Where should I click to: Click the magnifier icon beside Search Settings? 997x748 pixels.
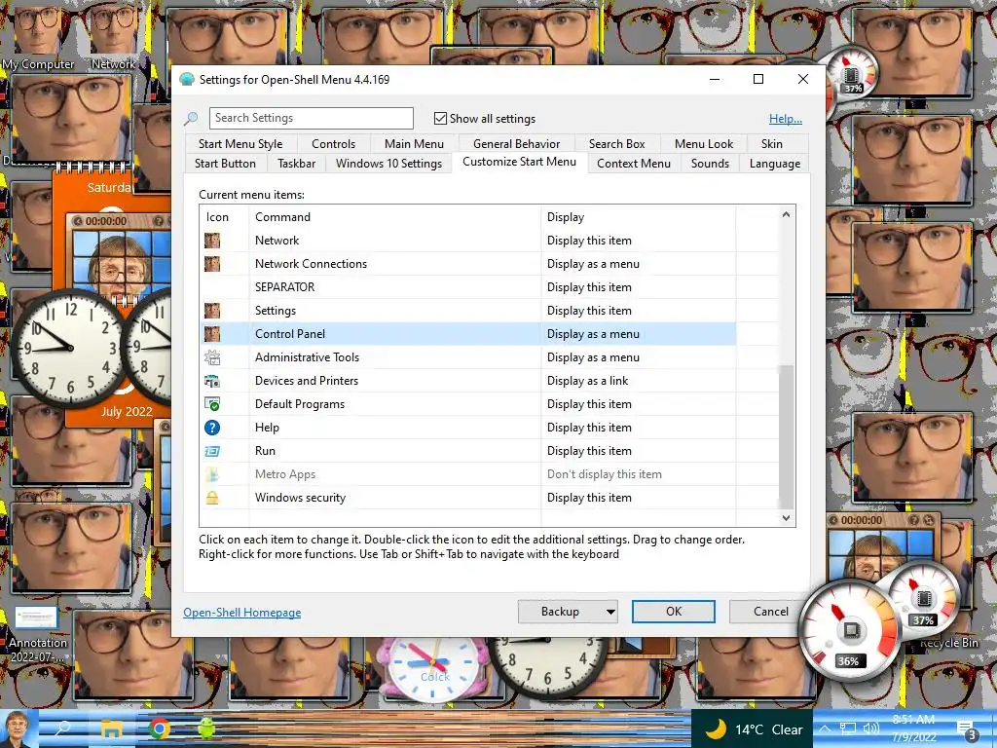pos(191,118)
